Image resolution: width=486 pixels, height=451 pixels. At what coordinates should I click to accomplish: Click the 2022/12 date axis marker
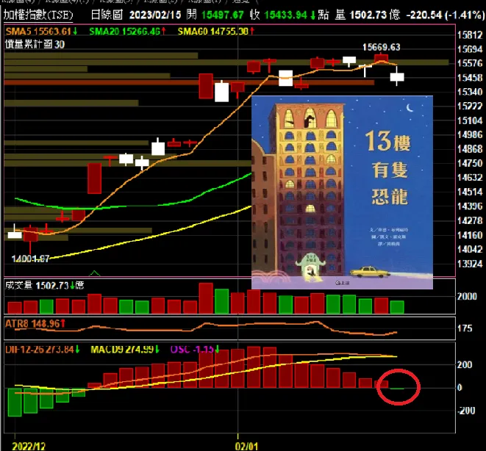pyautogui.click(x=29, y=446)
